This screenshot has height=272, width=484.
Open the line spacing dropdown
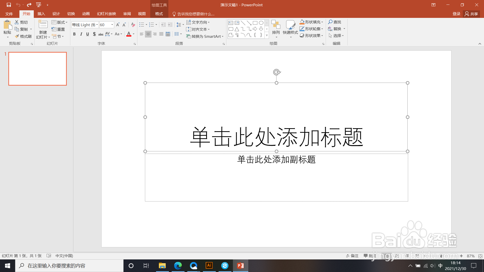pyautogui.click(x=180, y=25)
